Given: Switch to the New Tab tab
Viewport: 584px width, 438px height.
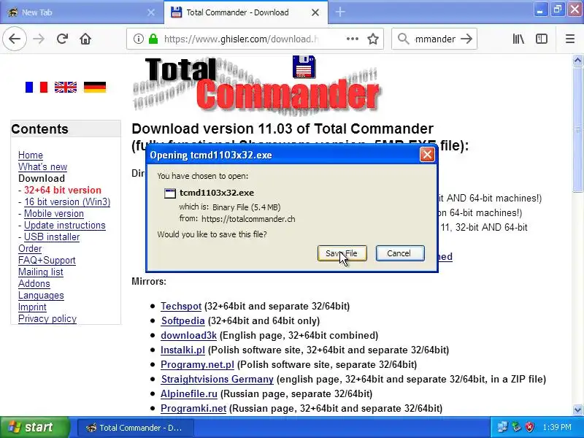Looking at the screenshot, I should 81,12.
